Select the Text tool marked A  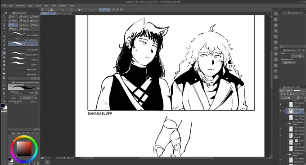[4, 94]
